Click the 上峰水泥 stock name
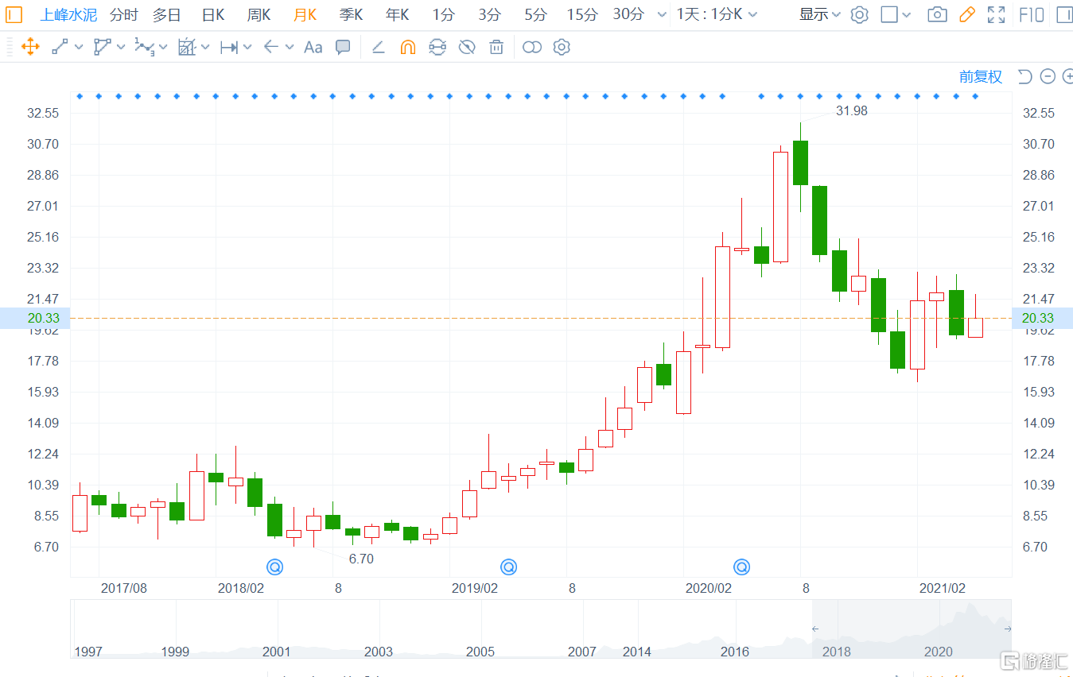The height and width of the screenshot is (677, 1073). pos(68,14)
